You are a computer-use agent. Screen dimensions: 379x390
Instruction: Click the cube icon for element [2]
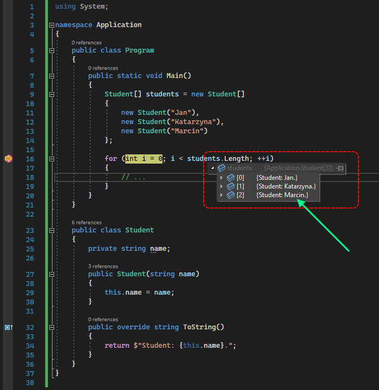(230, 195)
